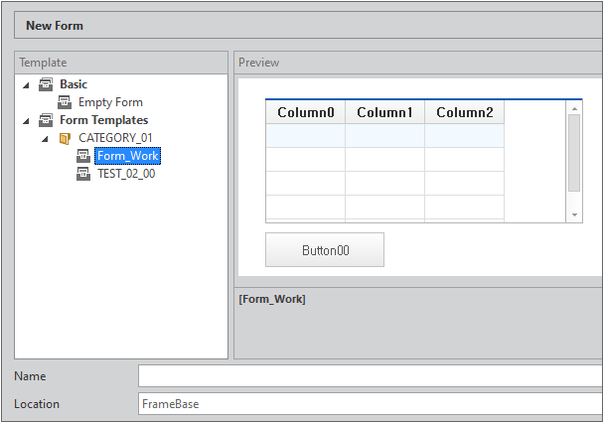Select the Form_Work template
This screenshot has width=603, height=422.
tap(127, 156)
